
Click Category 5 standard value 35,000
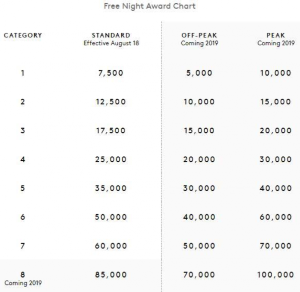[x=111, y=189]
